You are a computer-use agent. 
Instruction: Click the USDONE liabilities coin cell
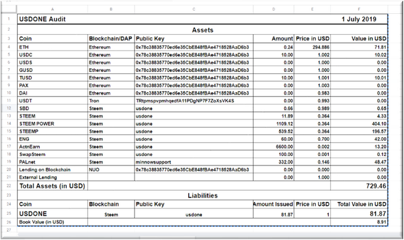52,213
